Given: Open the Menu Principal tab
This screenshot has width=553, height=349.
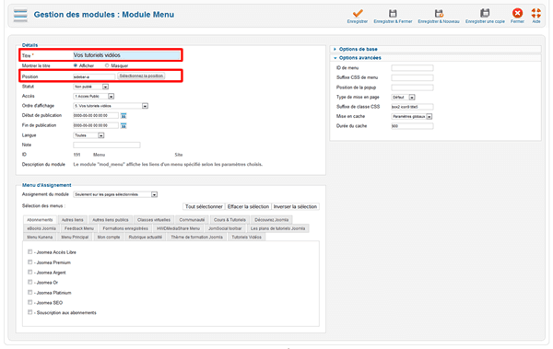Looking at the screenshot, I should click(x=75, y=237).
